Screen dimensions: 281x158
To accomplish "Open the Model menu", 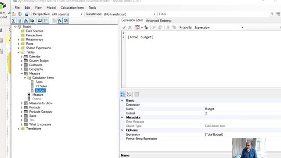I will pos(51,8).
